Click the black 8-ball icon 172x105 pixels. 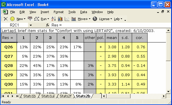click(x=95, y=19)
